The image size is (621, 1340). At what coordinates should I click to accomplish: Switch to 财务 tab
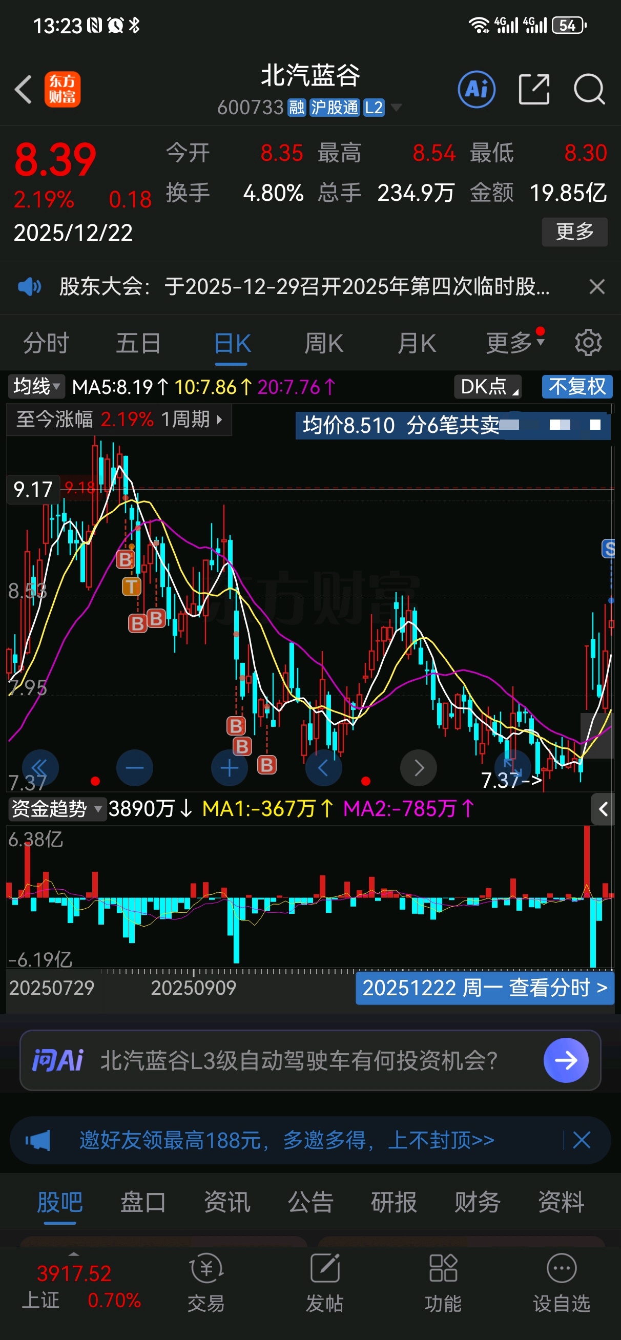(x=478, y=1202)
